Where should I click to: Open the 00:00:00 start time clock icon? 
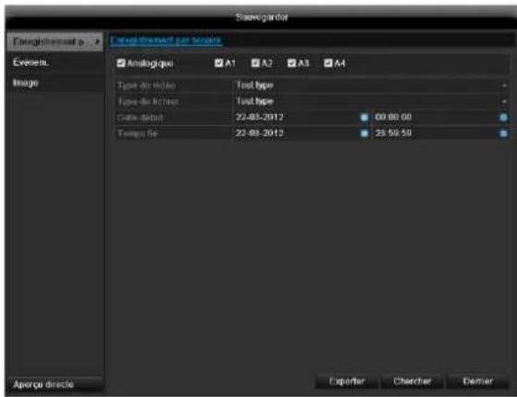click(503, 118)
